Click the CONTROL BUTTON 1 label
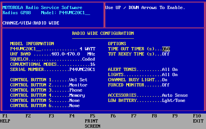 (31, 80)
